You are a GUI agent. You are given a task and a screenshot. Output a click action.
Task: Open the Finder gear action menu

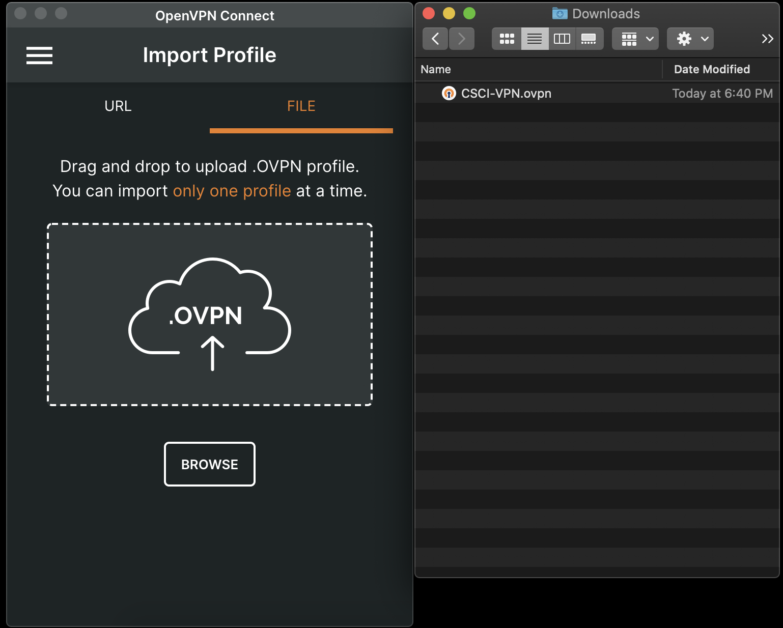point(690,39)
